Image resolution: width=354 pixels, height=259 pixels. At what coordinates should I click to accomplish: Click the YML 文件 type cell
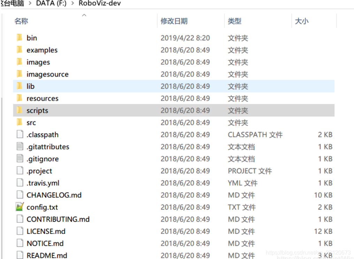(243, 183)
